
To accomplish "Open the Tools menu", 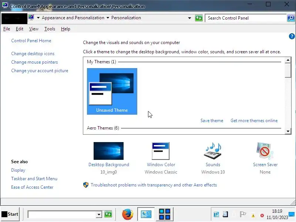I will click(x=50, y=29).
